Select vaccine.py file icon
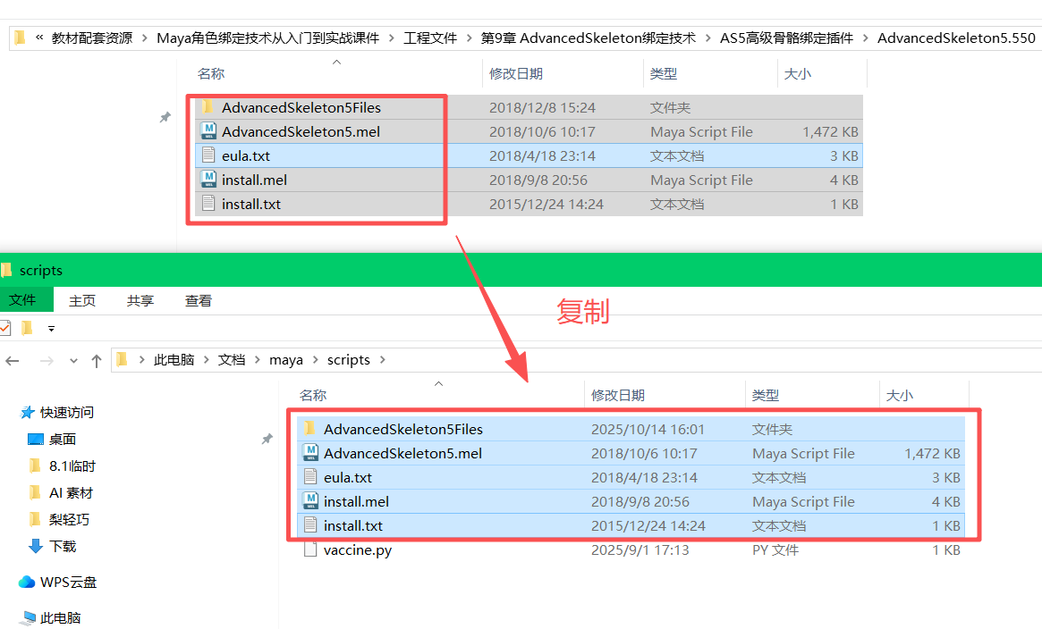This screenshot has width=1042, height=629. [x=310, y=549]
